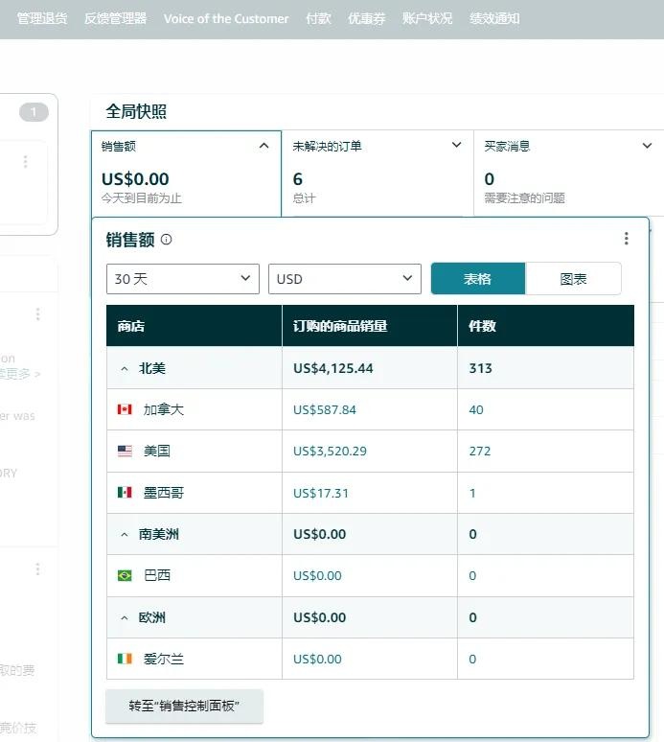Collapse the 北美 region row

[x=125, y=369]
